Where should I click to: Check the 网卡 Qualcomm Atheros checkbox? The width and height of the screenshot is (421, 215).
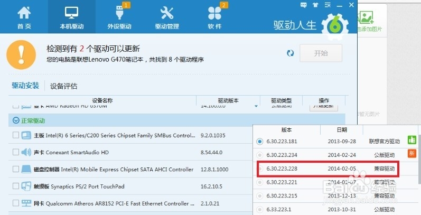pos(16,203)
